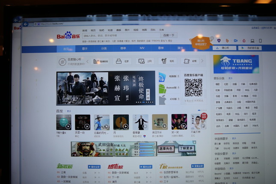Click the 终极使命 featured banner image
276x184 pixels.
(x=105, y=88)
